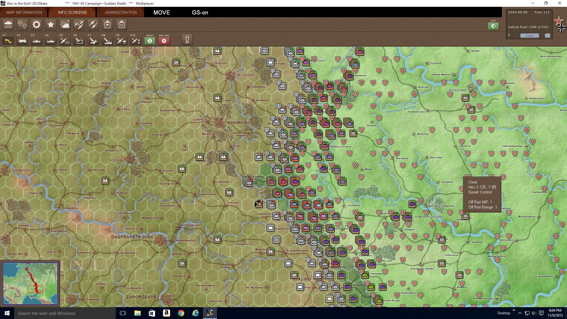Image resolution: width=567 pixels, height=319 pixels.
Task: Select the F10 air transfer mode
Action: [x=136, y=41]
